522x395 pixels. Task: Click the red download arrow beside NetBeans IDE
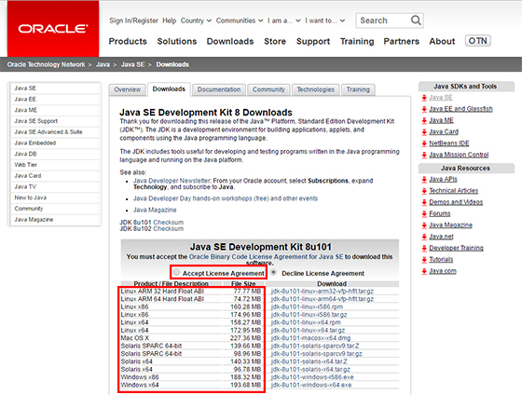pos(424,143)
